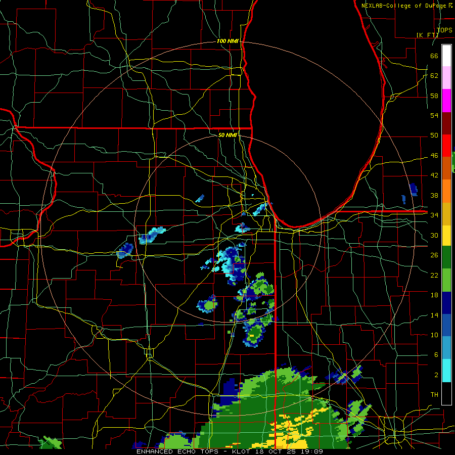
Task: Select the 62 scale label
Action: pyautogui.click(x=434, y=76)
